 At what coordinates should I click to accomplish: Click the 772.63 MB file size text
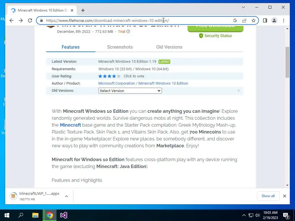pyautogui.click(x=104, y=32)
